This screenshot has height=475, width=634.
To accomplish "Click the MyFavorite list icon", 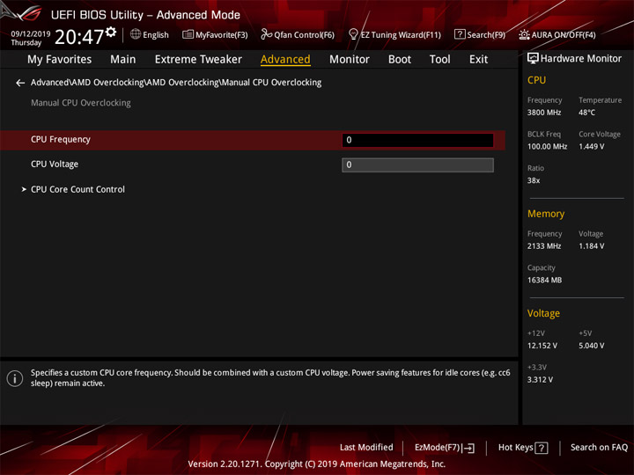I will click(x=188, y=34).
